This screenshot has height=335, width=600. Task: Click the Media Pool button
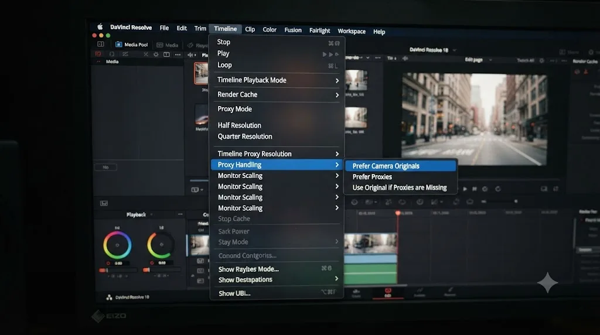pyautogui.click(x=132, y=45)
